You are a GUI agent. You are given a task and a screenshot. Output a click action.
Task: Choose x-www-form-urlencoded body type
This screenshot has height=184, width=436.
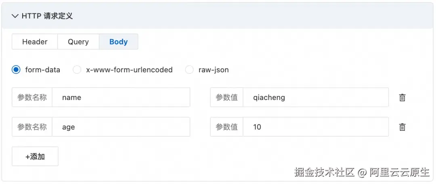77,70
